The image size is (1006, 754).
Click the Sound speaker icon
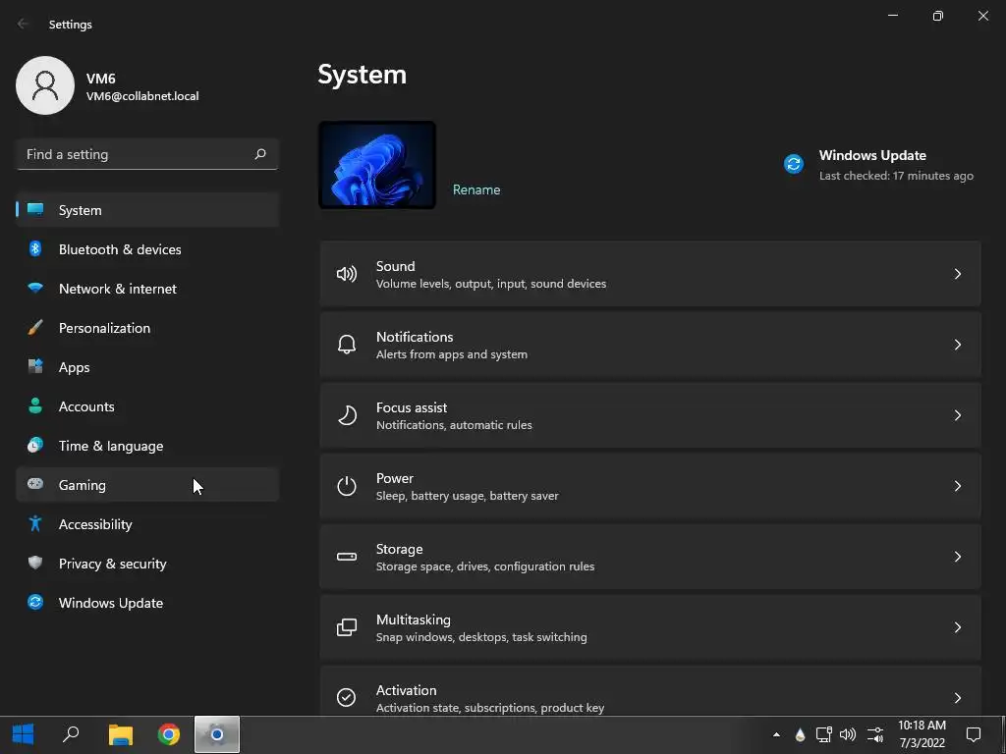coord(347,275)
